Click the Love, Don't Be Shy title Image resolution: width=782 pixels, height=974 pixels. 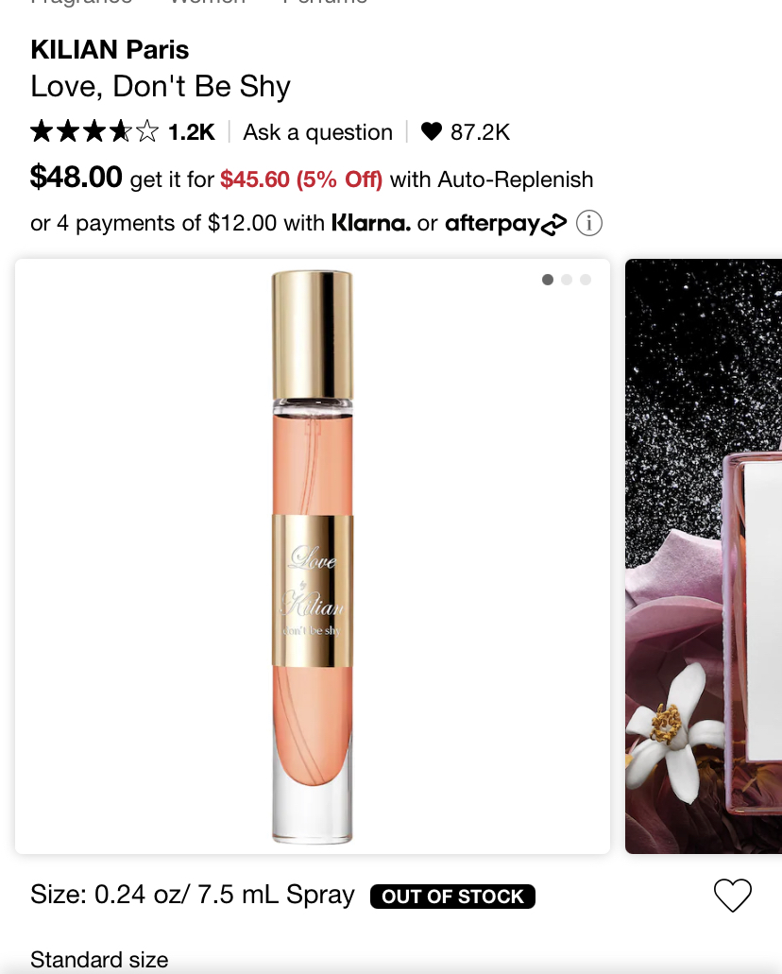(161, 86)
